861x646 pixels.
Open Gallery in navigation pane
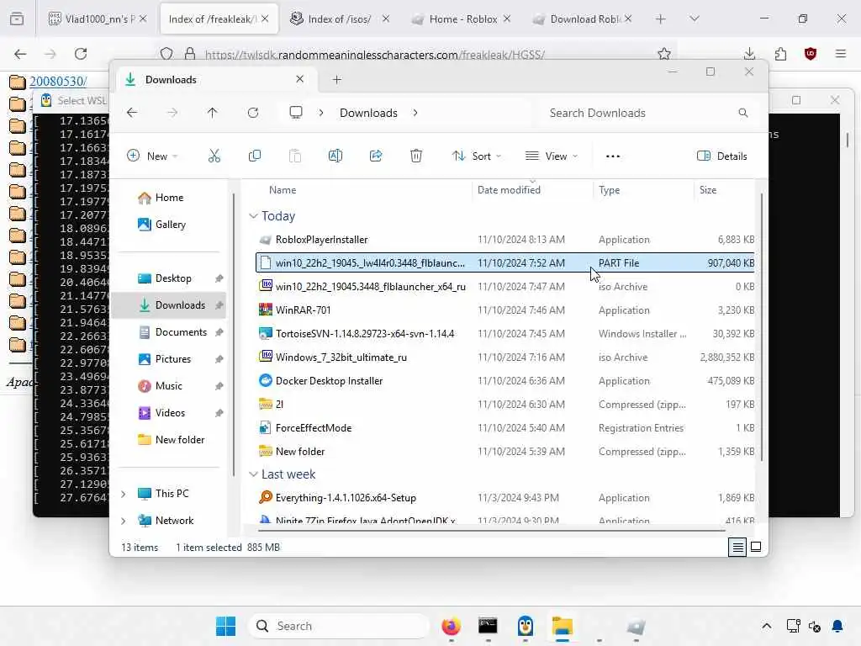[x=168, y=225]
